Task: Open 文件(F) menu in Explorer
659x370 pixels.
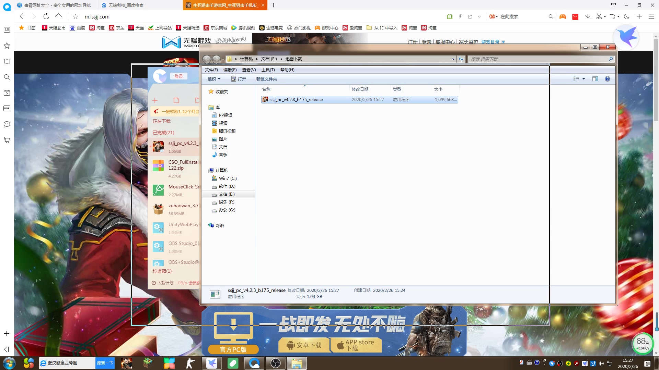Action: [211, 70]
